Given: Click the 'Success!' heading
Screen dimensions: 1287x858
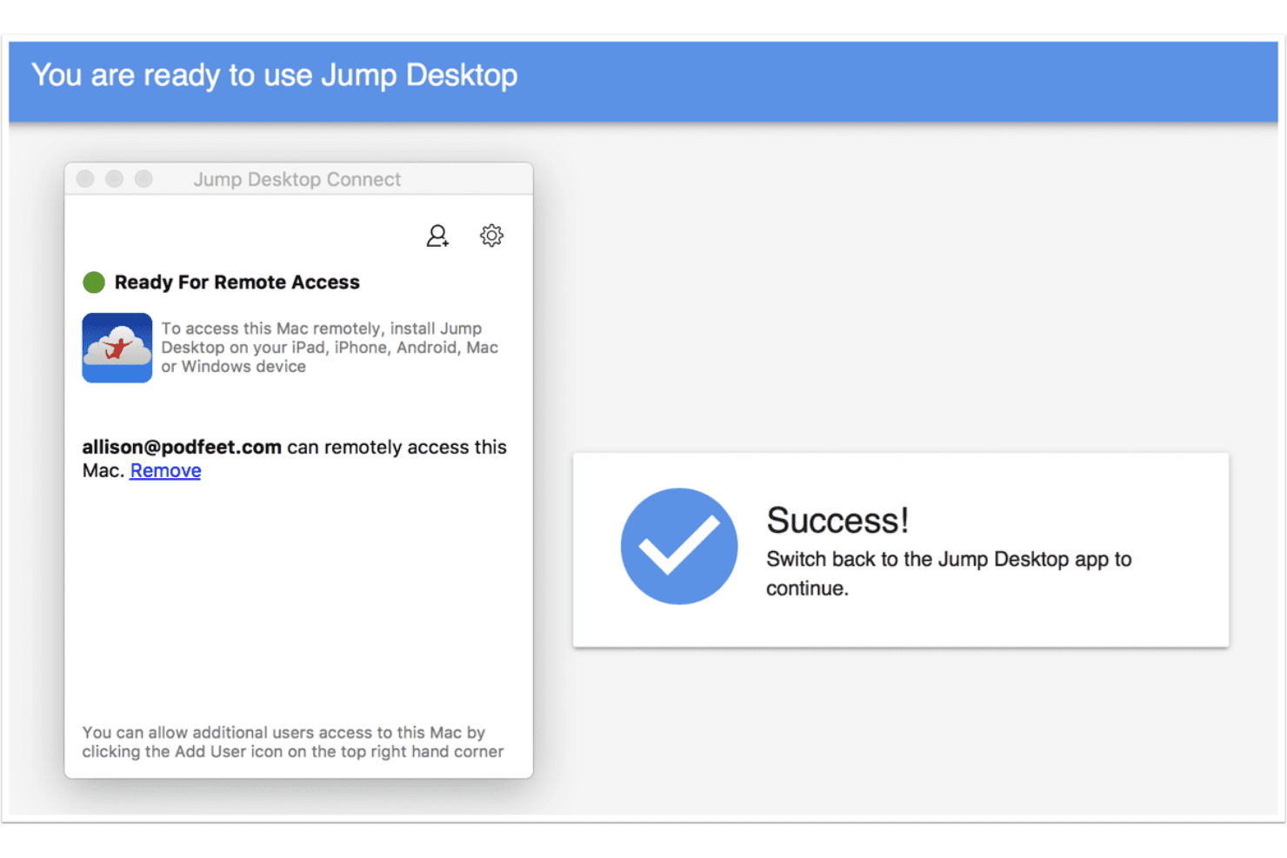Looking at the screenshot, I should pos(837,521).
